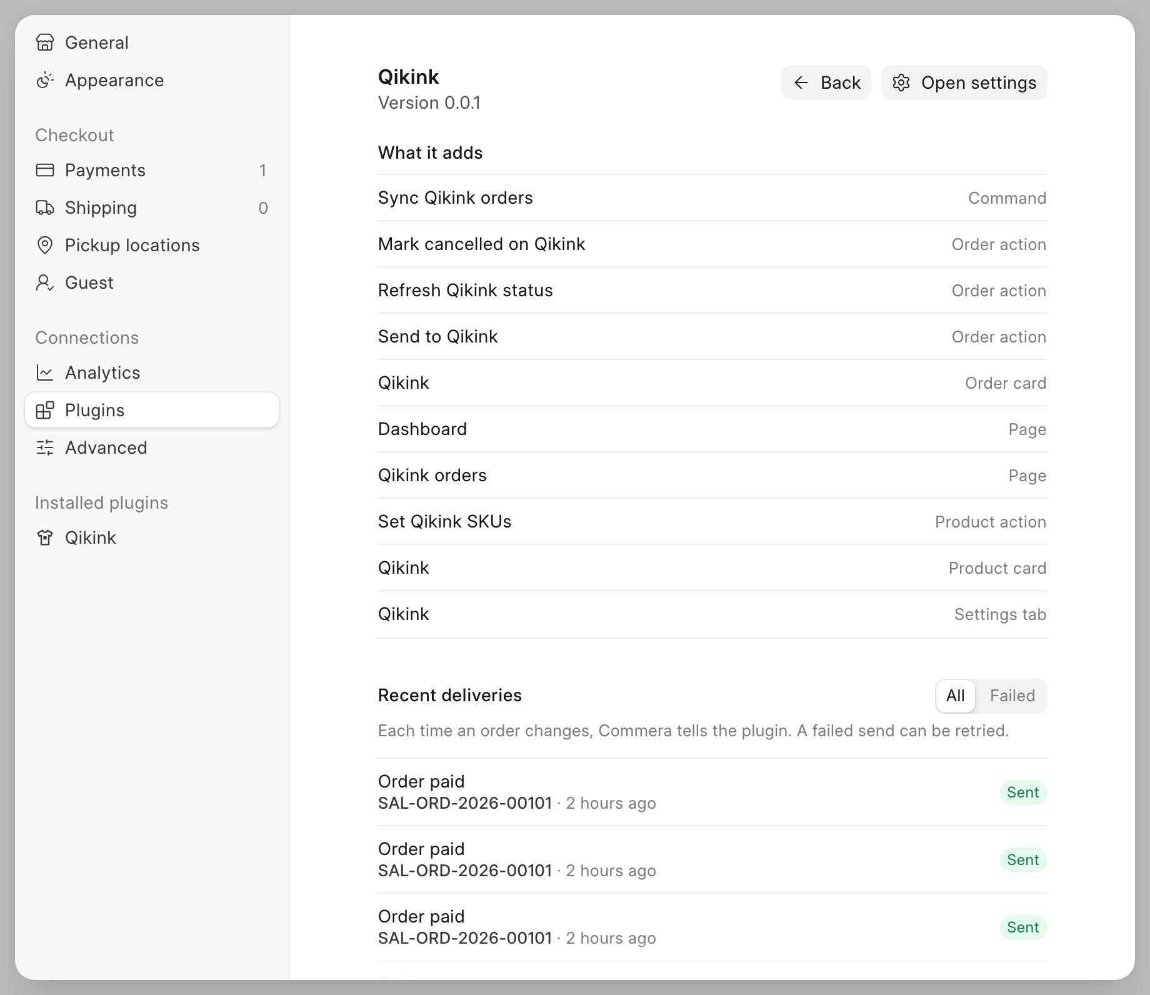Select the Dashboard page row
Image resolution: width=1150 pixels, height=995 pixels.
(x=712, y=429)
